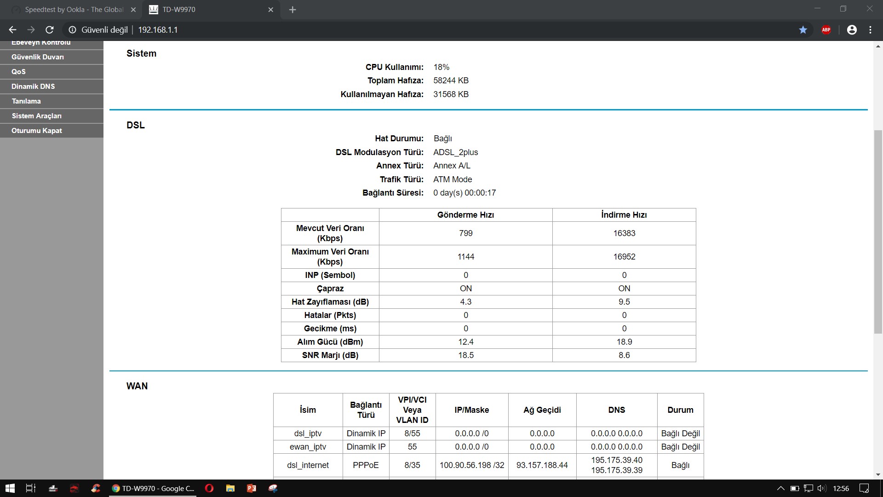The height and width of the screenshot is (497, 883).
Task: Open Güvenlik Duvarı in the sidebar
Action: pos(52,57)
